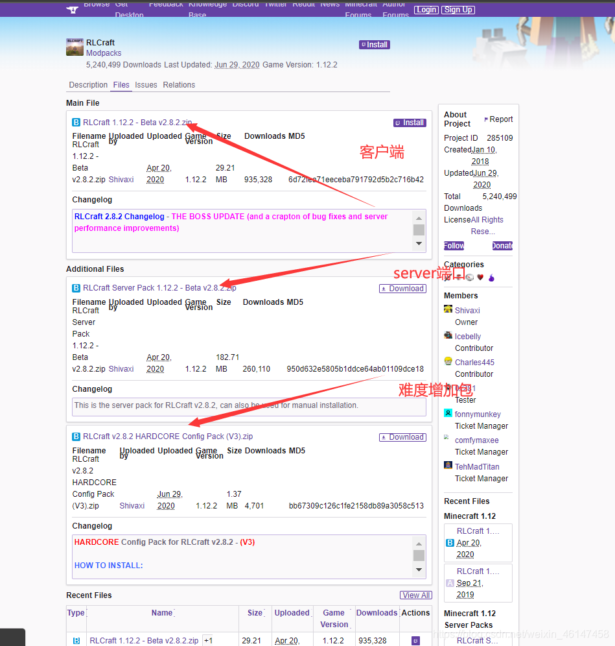Click View All recent files
The height and width of the screenshot is (646, 615).
(416, 595)
